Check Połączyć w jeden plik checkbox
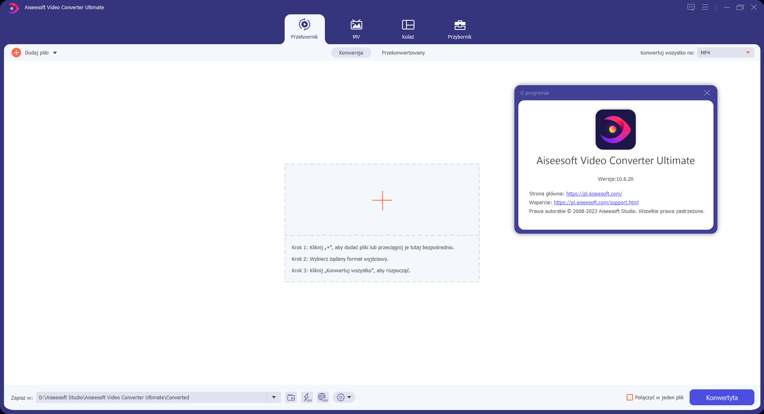Viewport: 764px width, 414px height. [x=630, y=397]
